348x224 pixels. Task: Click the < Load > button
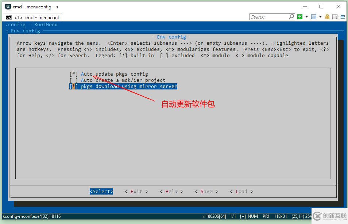click(241, 192)
